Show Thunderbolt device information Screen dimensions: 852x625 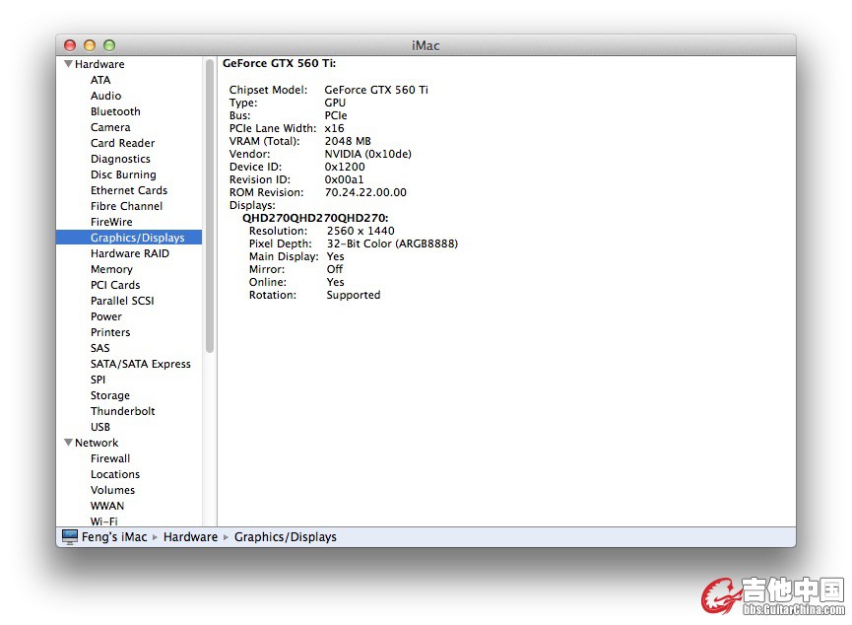click(122, 411)
